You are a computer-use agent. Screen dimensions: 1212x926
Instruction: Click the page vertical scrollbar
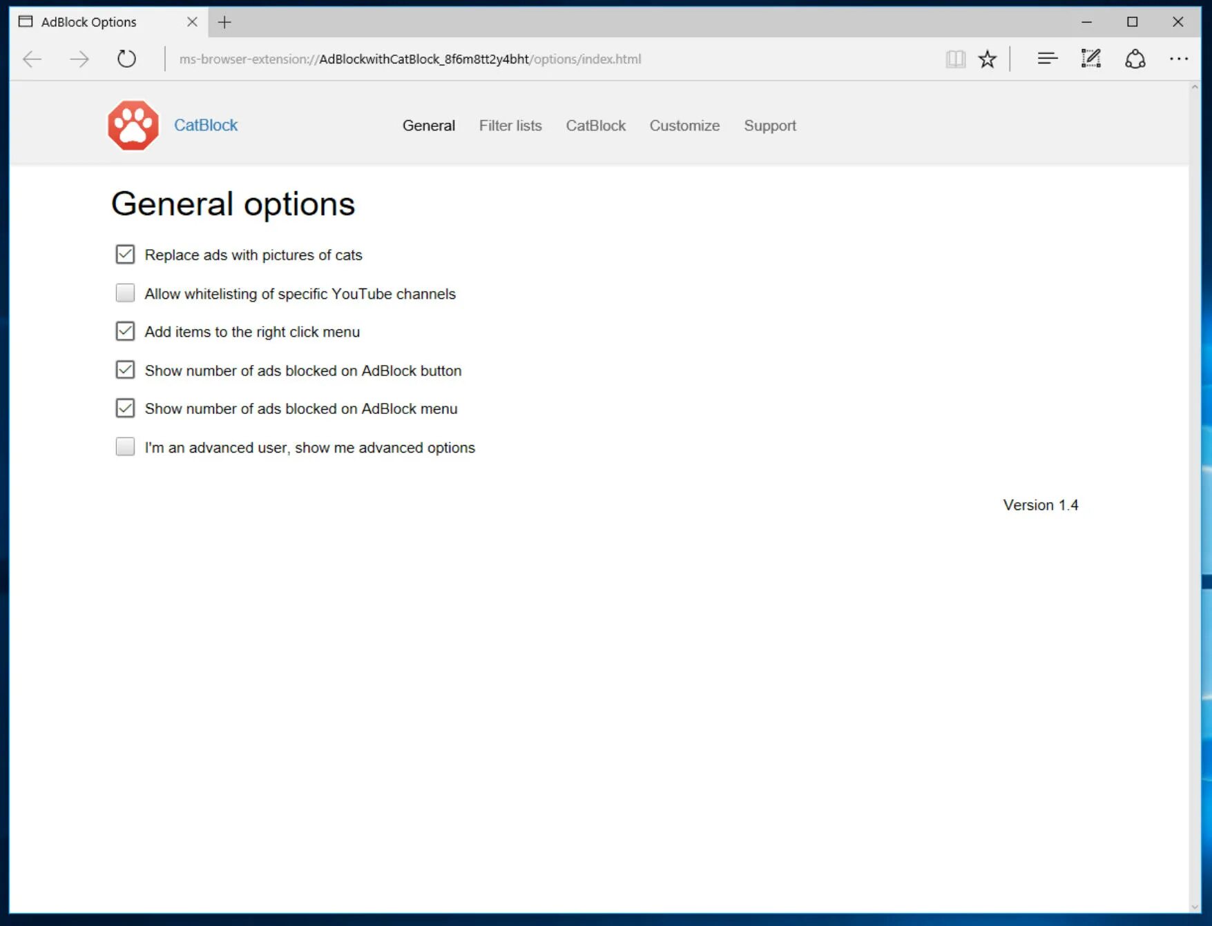(1195, 497)
